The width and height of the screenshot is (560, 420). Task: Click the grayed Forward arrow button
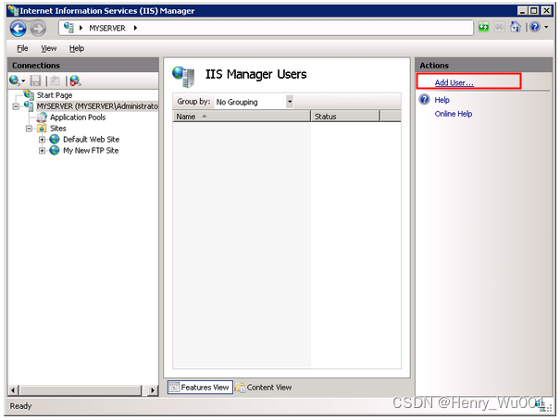click(x=38, y=29)
